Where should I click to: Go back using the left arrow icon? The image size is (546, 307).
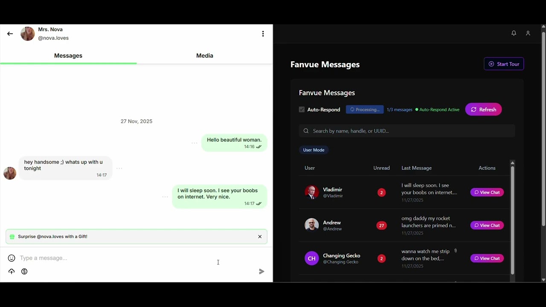10,34
